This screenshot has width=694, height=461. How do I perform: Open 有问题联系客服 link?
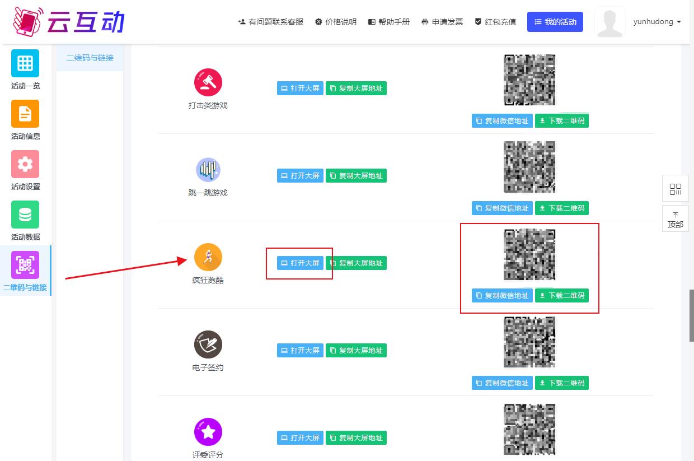pyautogui.click(x=271, y=22)
